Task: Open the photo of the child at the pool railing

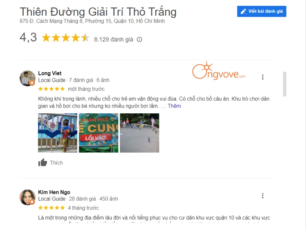Action: click(58, 133)
